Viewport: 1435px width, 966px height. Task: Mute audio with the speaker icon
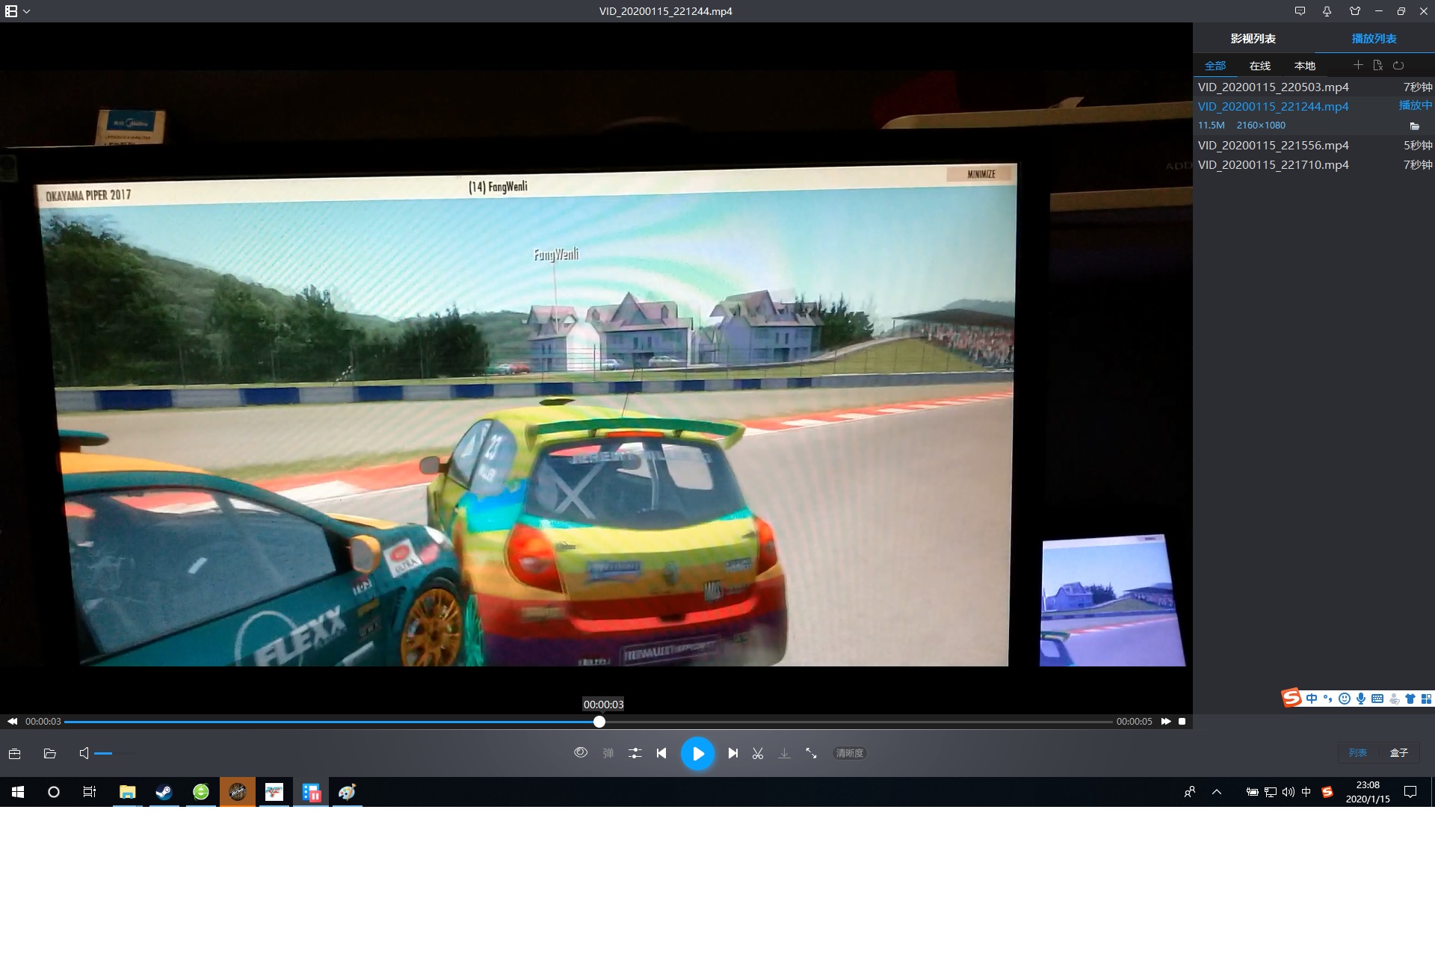tap(84, 753)
